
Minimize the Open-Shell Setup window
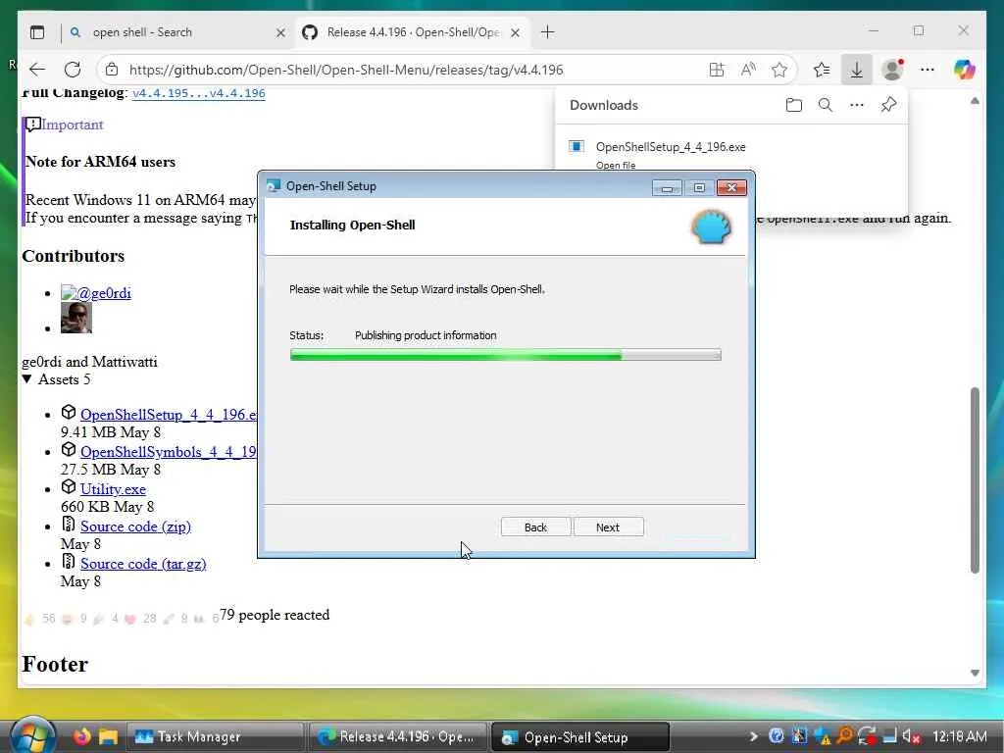[x=667, y=187]
